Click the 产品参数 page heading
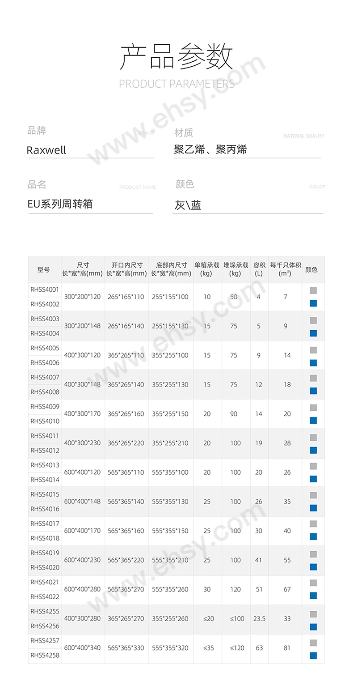353x681 pixels. click(176, 57)
